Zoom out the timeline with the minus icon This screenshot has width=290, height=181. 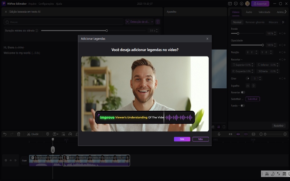click(x=261, y=134)
